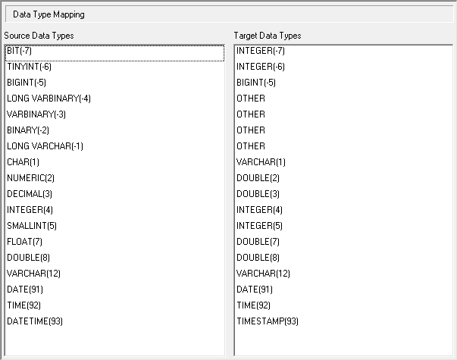
Task: Click target DATE(91) mapping
Action: (254, 290)
